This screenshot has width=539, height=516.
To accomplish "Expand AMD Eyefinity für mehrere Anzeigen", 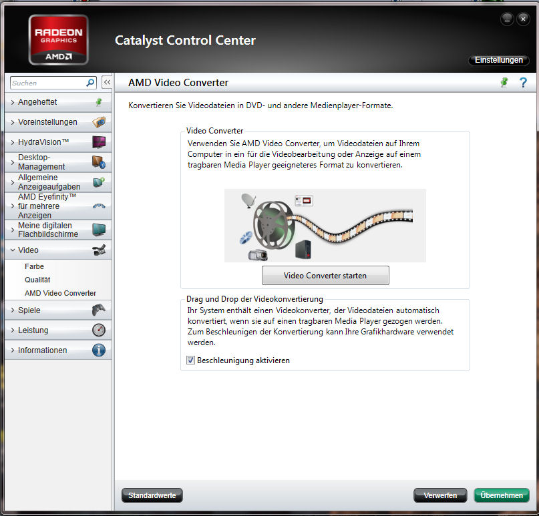I will [x=58, y=206].
